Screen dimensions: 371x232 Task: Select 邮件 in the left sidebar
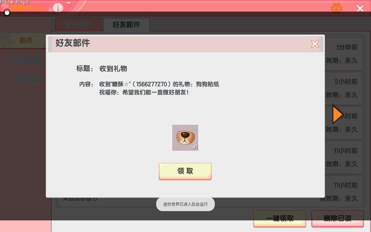pyautogui.click(x=26, y=41)
